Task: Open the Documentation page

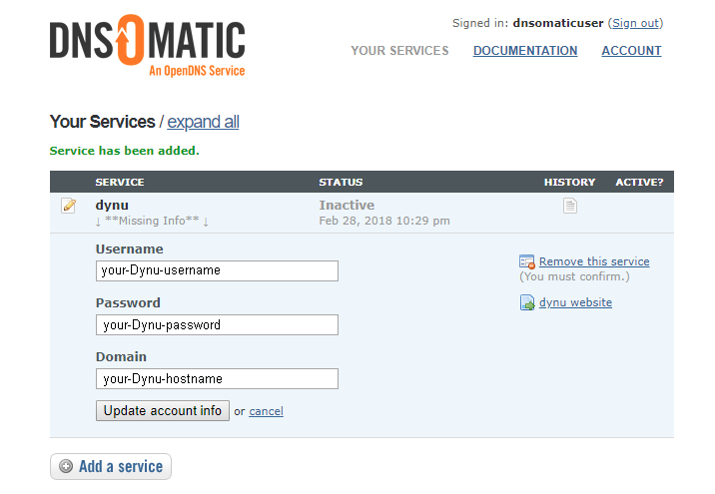Action: point(525,51)
